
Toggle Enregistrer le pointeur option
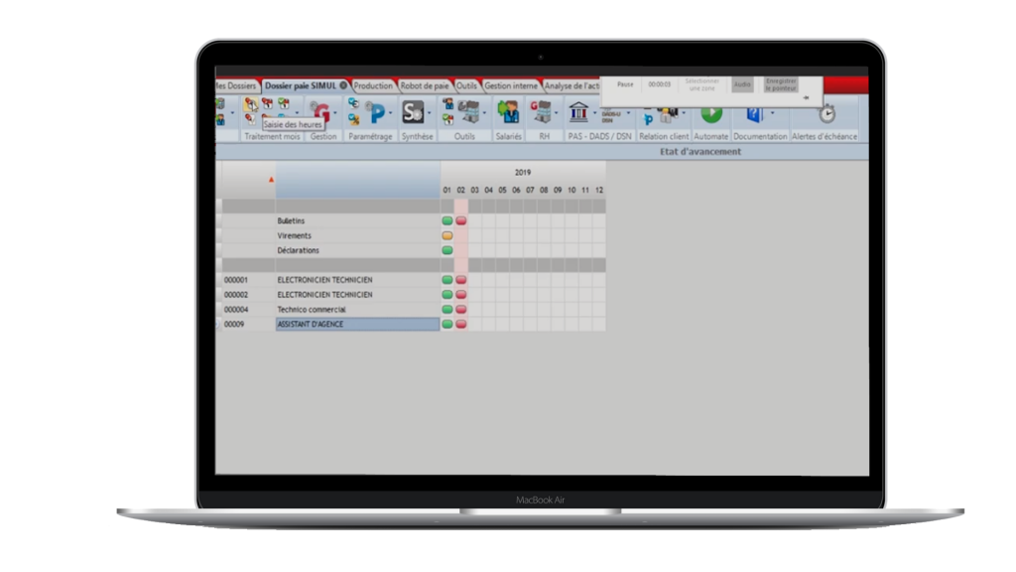(781, 84)
